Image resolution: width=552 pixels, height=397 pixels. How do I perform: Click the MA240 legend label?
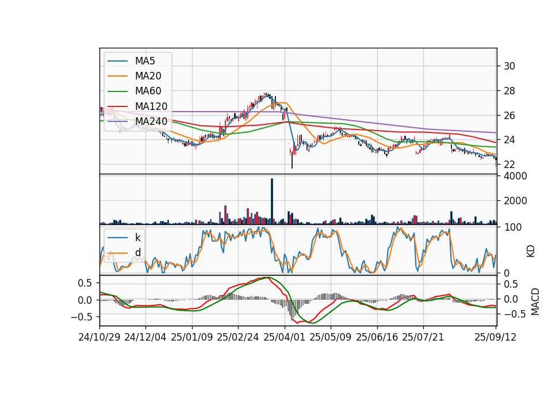click(x=151, y=121)
